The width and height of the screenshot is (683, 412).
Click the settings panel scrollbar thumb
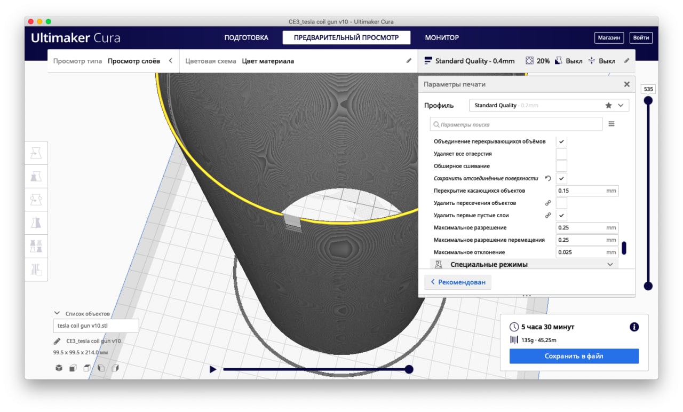click(624, 248)
